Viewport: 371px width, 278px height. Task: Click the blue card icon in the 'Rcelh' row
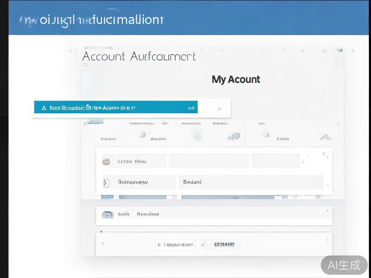pyautogui.click(x=108, y=215)
